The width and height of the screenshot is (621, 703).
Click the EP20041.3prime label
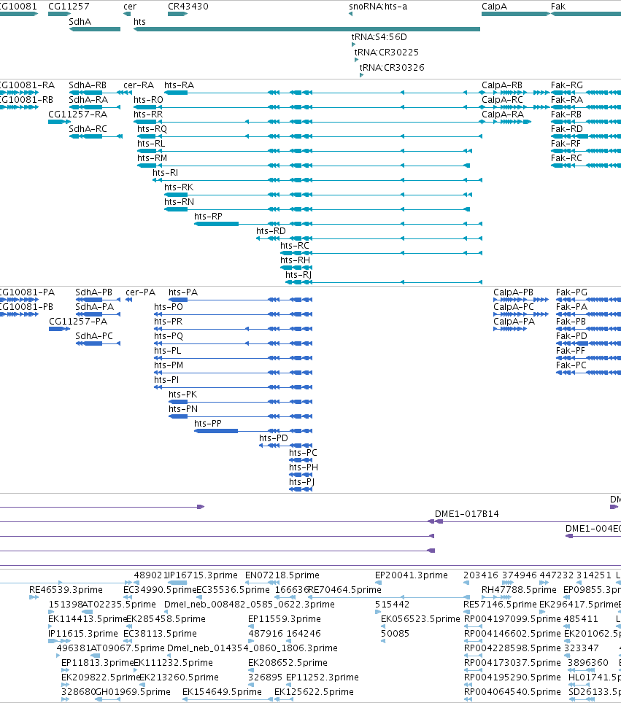412,575
